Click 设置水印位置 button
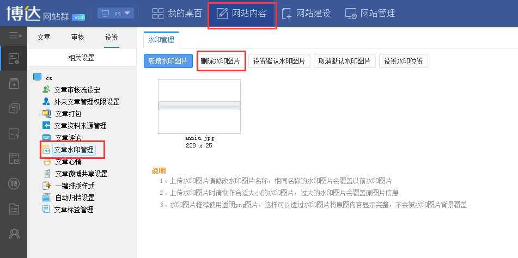The width and height of the screenshot is (518, 258). 403,61
